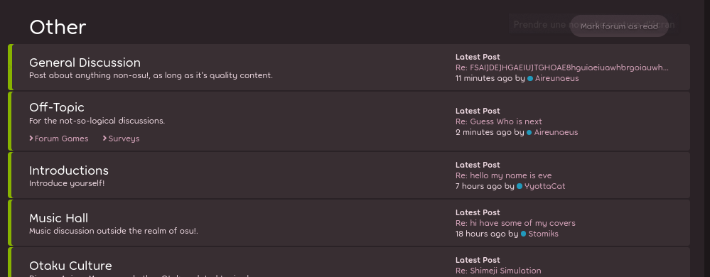View YyottaCat's user profile
Viewport: 710px width, 277px height.
coord(544,186)
